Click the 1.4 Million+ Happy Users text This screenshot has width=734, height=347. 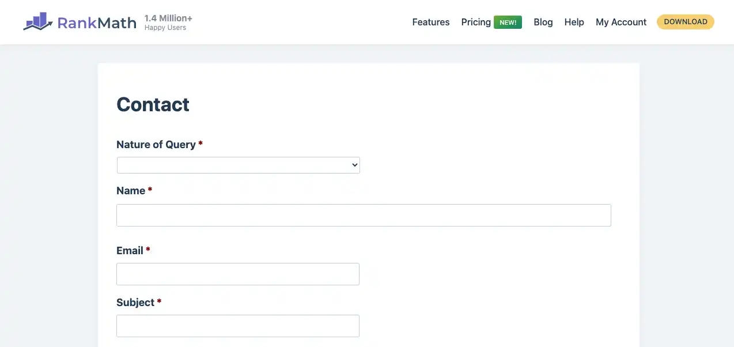[x=168, y=22]
